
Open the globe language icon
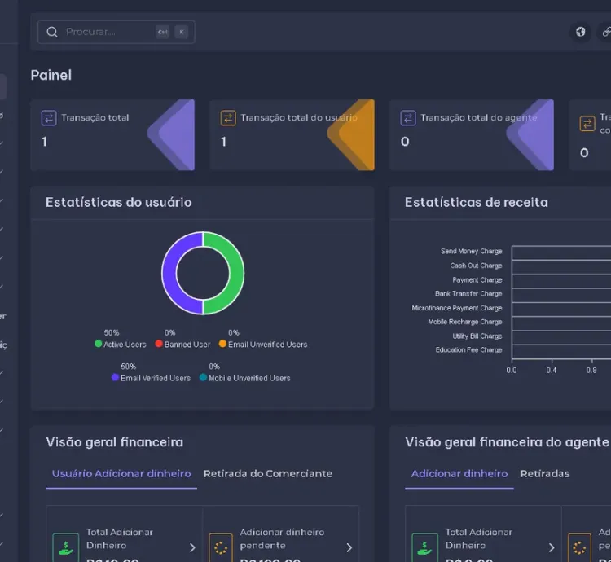click(x=581, y=32)
